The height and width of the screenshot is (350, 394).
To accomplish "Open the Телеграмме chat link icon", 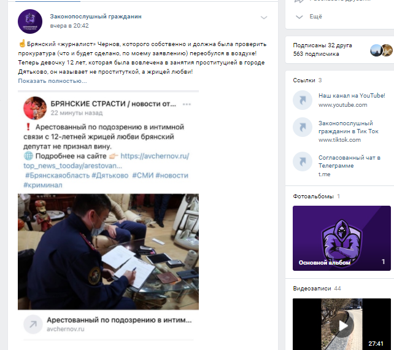I will [x=303, y=161].
